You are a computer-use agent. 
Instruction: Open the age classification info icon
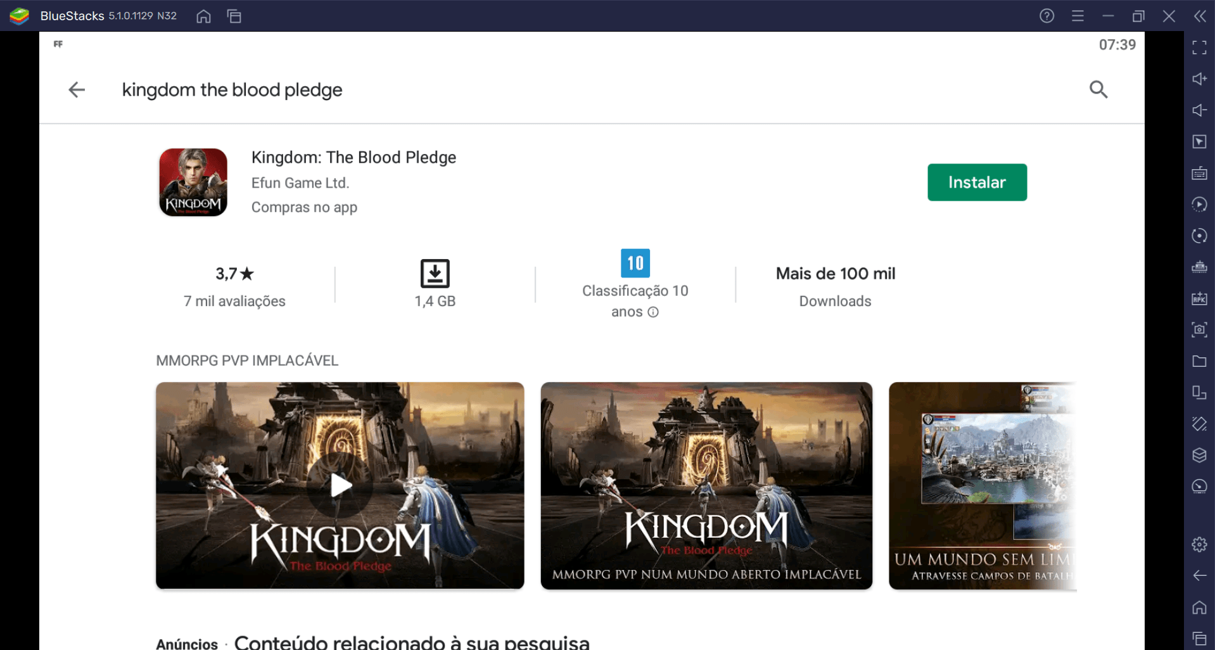[x=653, y=312]
